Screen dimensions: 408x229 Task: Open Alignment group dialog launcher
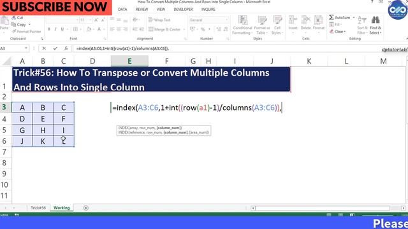[186, 39]
